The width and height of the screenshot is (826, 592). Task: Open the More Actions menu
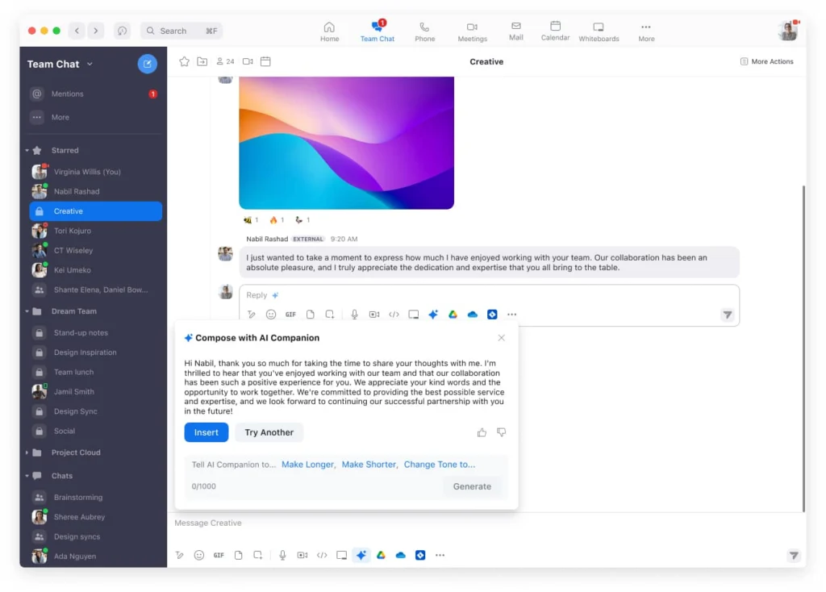766,61
